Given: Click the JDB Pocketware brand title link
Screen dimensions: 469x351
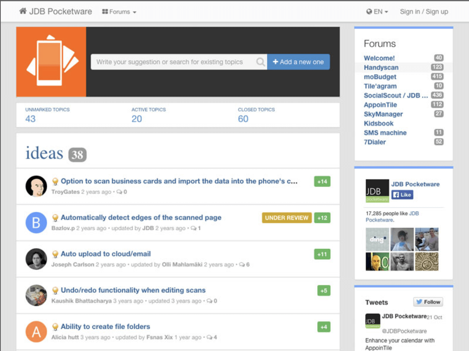Looking at the screenshot, I should coord(60,11).
